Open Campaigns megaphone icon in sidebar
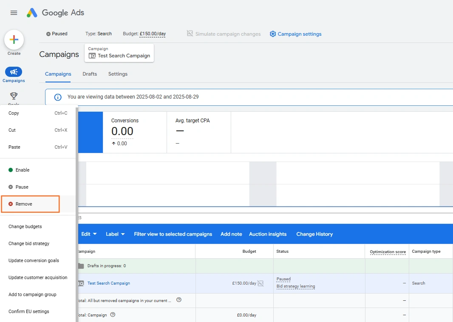The image size is (453, 322). (x=14, y=72)
